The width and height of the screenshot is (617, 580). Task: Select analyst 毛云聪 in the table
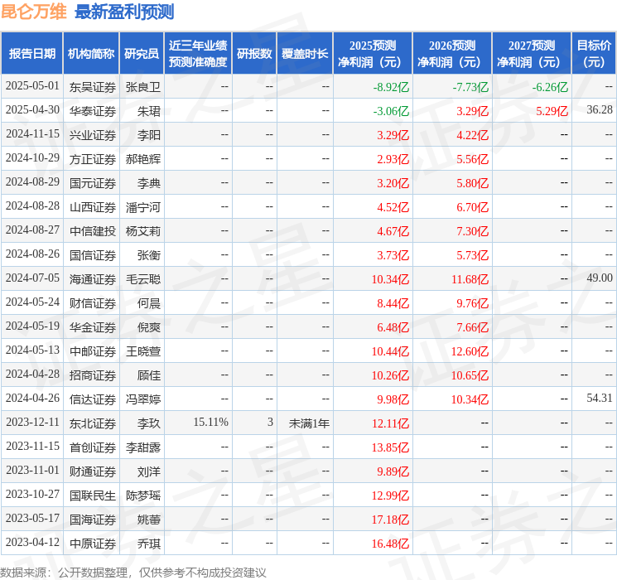pos(142,278)
